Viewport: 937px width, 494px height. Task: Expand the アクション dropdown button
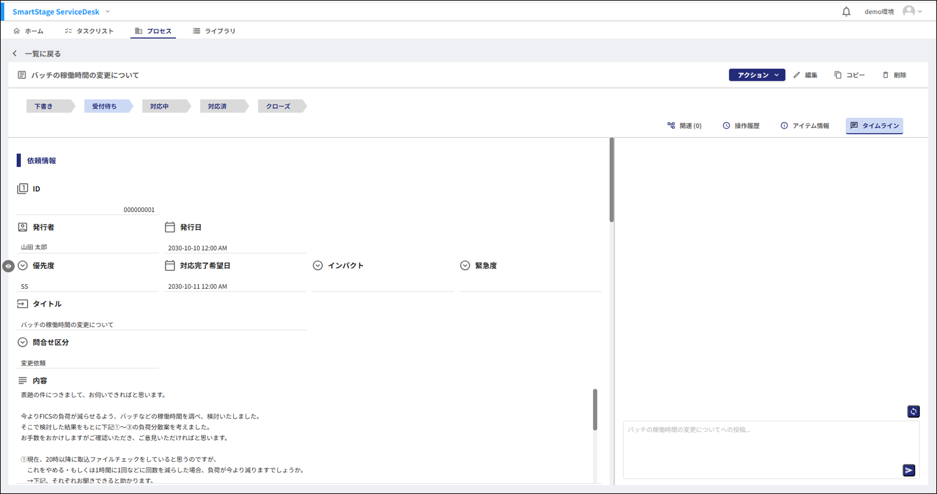point(756,75)
